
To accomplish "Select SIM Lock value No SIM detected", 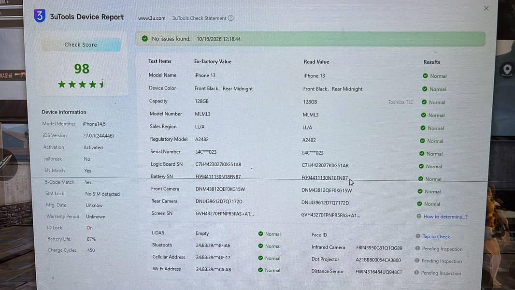I will coord(102,194).
